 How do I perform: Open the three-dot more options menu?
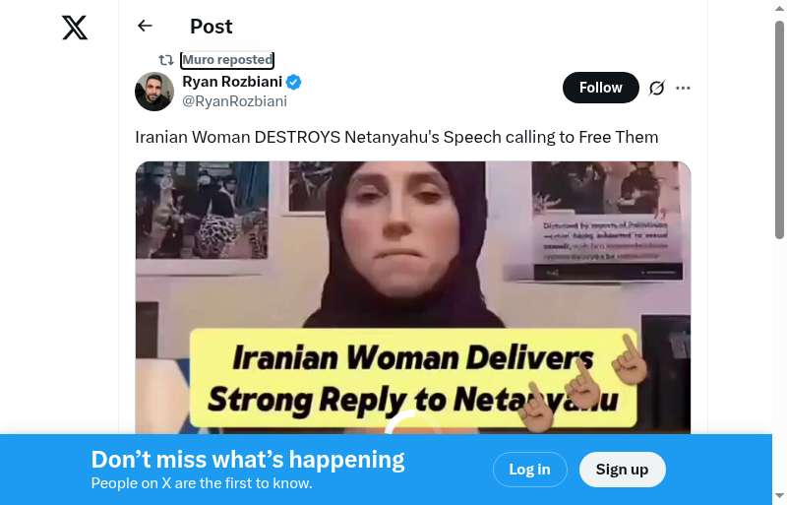point(683,88)
